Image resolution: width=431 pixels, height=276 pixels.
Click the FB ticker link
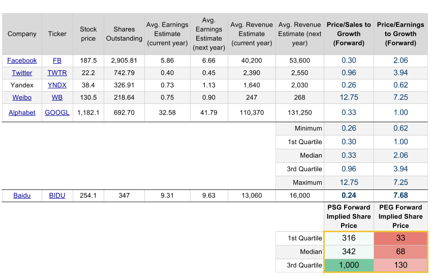click(57, 61)
